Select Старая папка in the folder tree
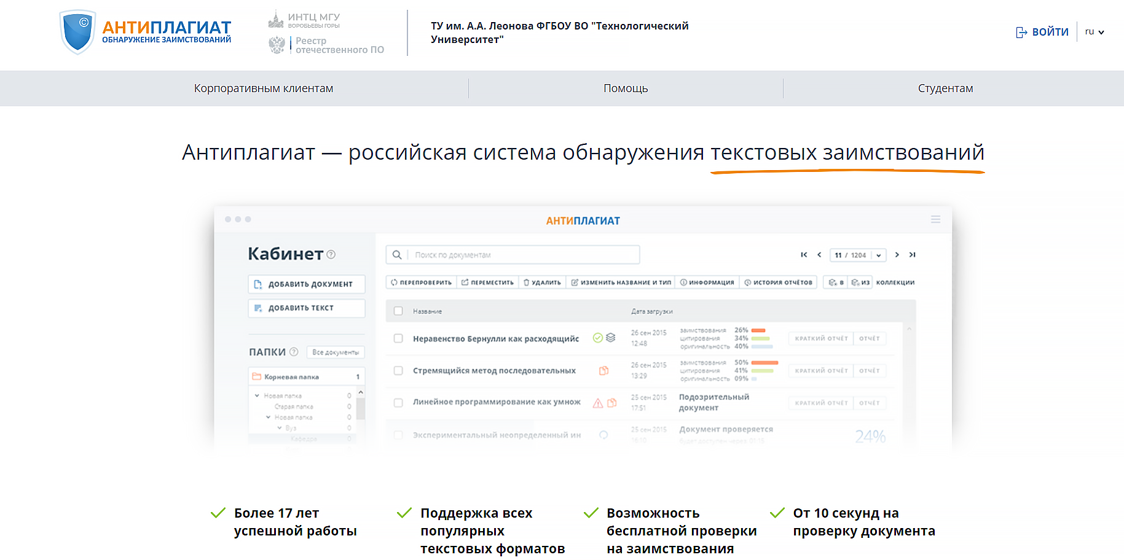 pyautogui.click(x=294, y=406)
